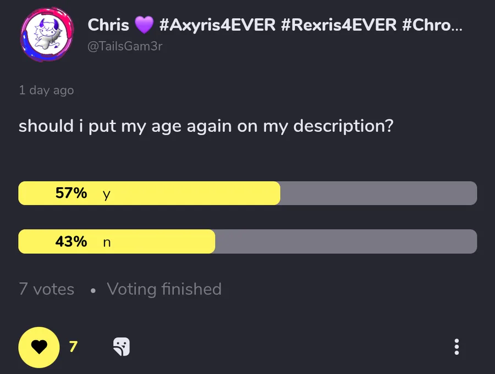Select the "n" poll option label
Viewport: 495px width, 374px height.
tap(107, 242)
